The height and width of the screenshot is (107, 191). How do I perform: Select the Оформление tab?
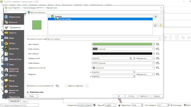[x=14, y=28]
